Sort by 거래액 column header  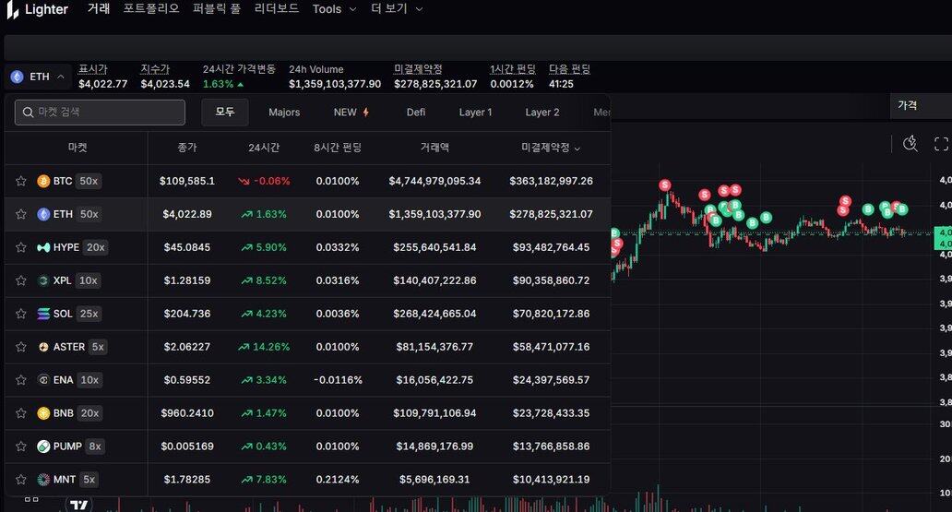pyautogui.click(x=434, y=148)
